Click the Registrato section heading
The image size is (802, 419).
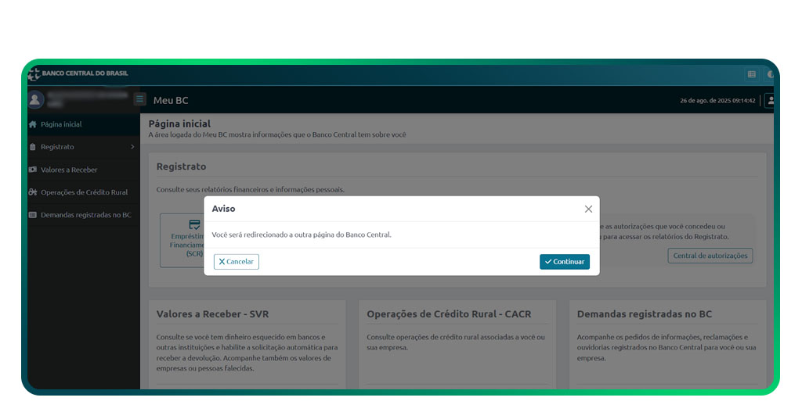(x=181, y=167)
